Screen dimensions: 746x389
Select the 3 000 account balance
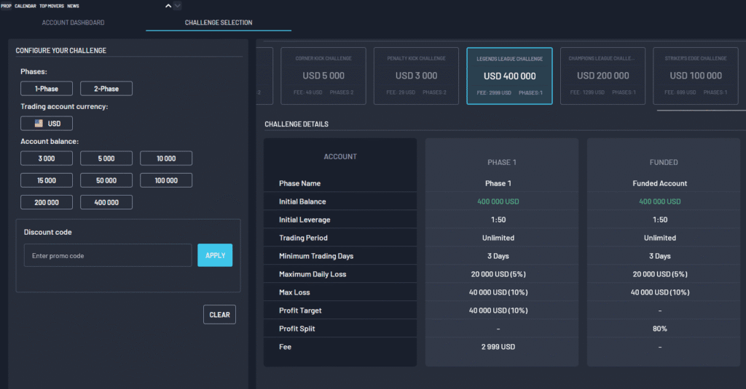pos(47,159)
